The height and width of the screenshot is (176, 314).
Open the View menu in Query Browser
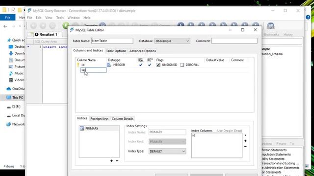[49, 18]
